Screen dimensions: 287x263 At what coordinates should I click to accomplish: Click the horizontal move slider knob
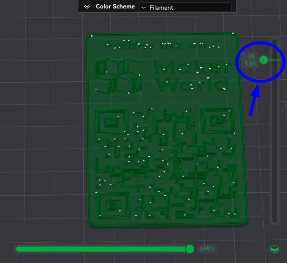pos(190,249)
